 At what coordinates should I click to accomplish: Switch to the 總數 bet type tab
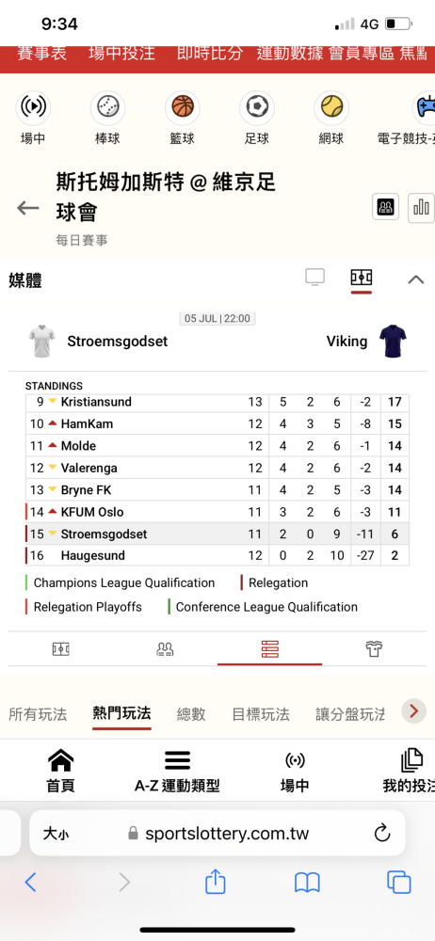click(x=191, y=714)
